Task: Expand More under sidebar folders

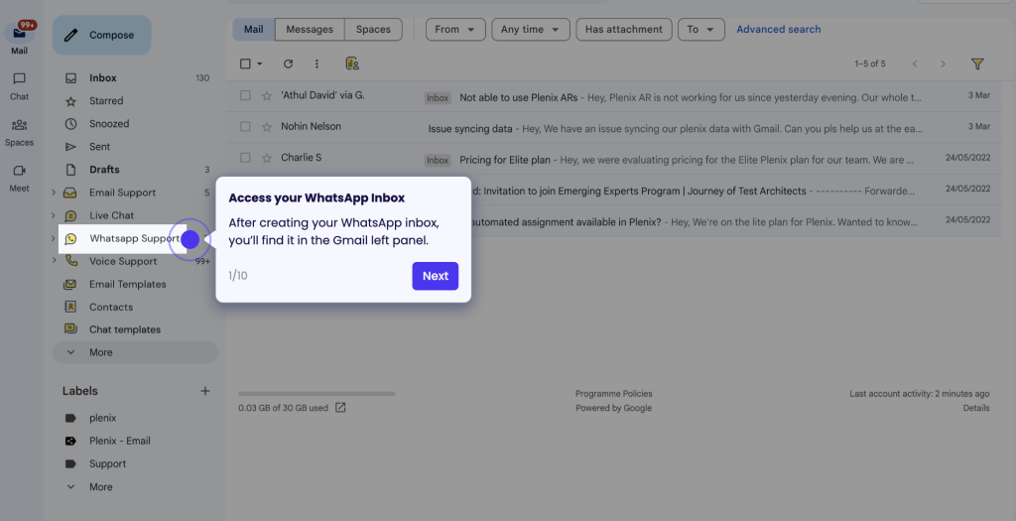Action: click(x=135, y=352)
